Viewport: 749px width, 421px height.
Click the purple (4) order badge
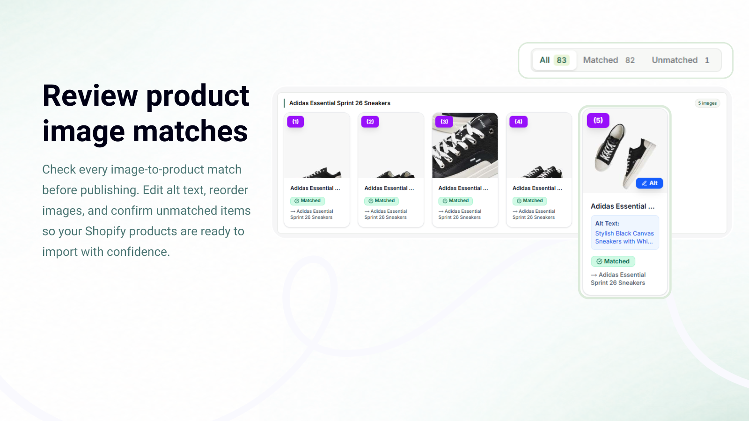click(x=518, y=122)
